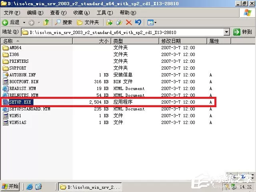Sort by the 类型 column header
256x192 pixels.
pyautogui.click(x=135, y=41)
